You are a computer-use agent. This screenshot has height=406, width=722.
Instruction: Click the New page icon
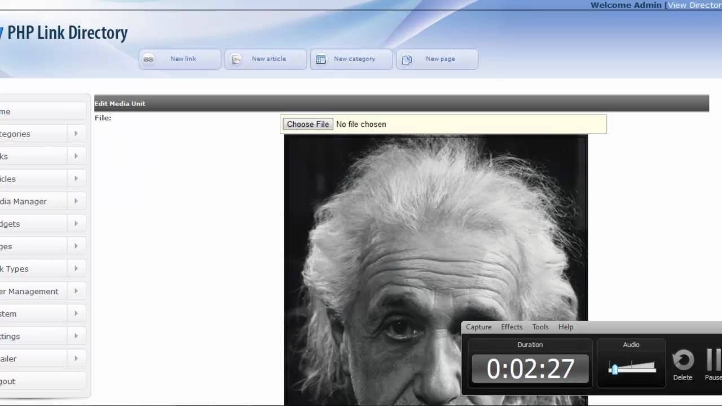407,59
